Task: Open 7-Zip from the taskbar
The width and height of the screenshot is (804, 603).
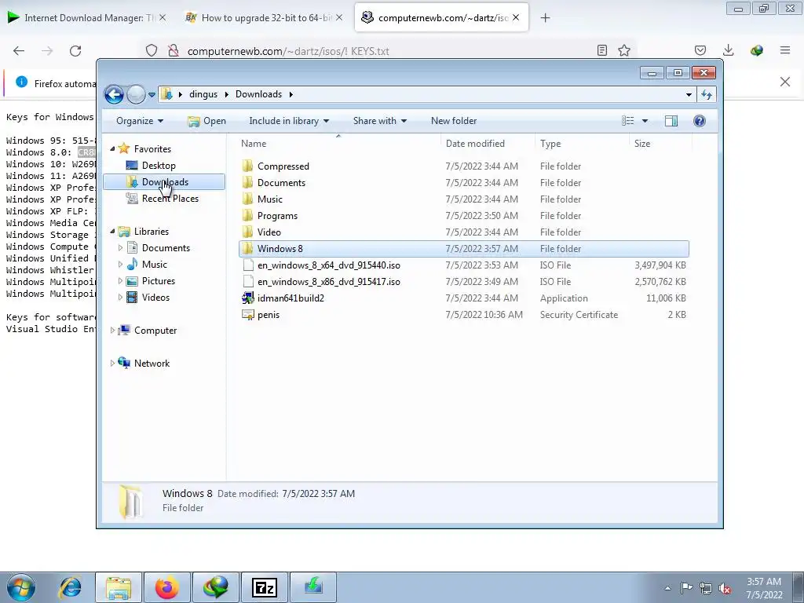Action: pyautogui.click(x=265, y=587)
